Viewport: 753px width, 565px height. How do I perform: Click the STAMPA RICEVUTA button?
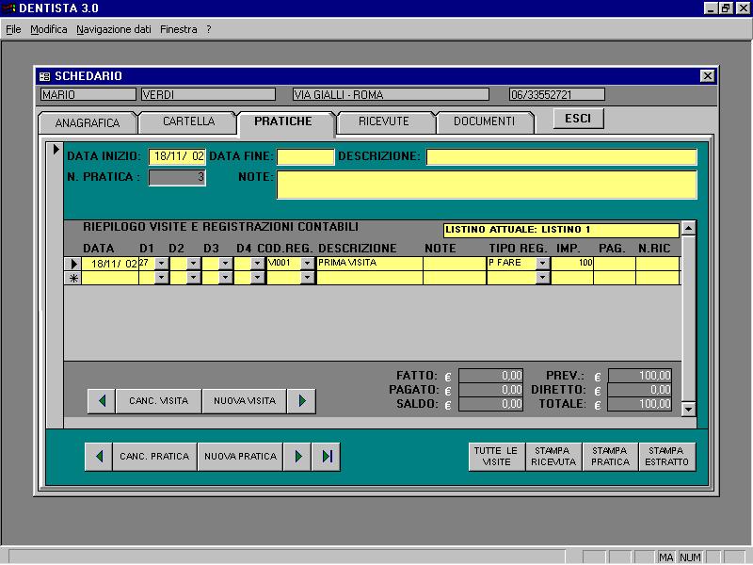pos(553,457)
